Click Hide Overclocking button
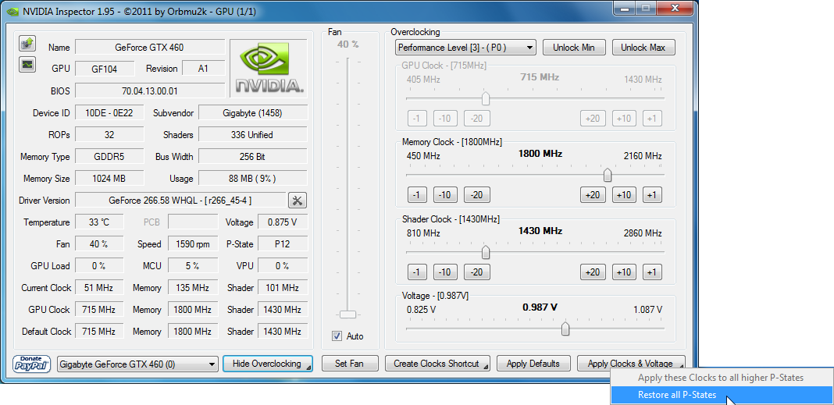This screenshot has width=834, height=405. (267, 364)
